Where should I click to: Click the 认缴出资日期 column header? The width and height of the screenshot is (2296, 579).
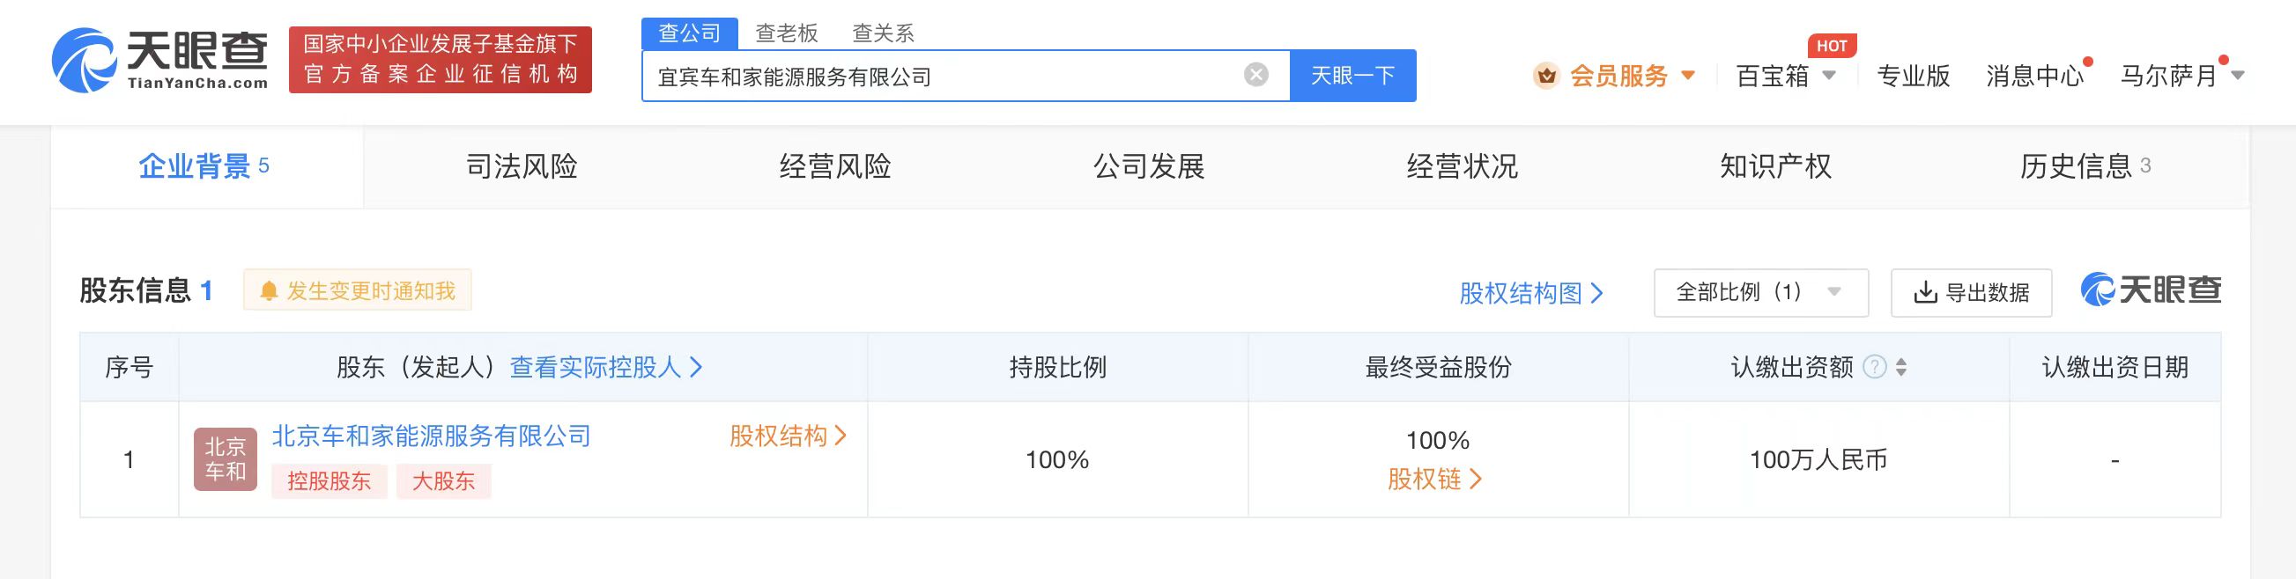(2115, 367)
